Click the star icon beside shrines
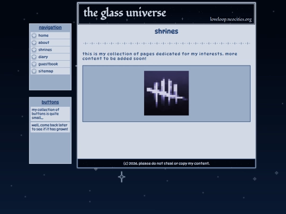This screenshot has width=286, height=214. [34, 50]
